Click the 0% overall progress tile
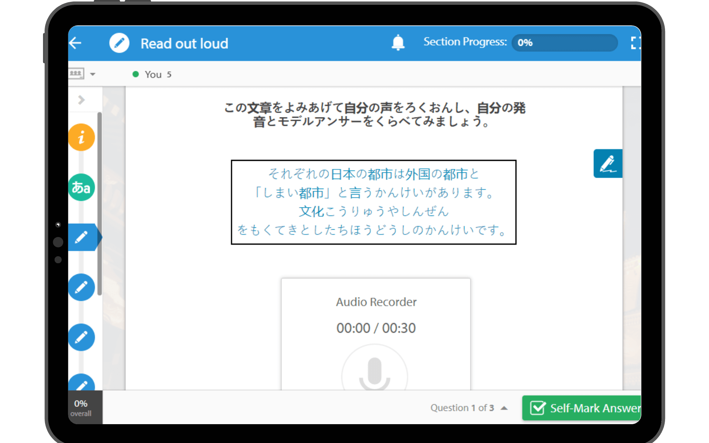 coord(81,408)
